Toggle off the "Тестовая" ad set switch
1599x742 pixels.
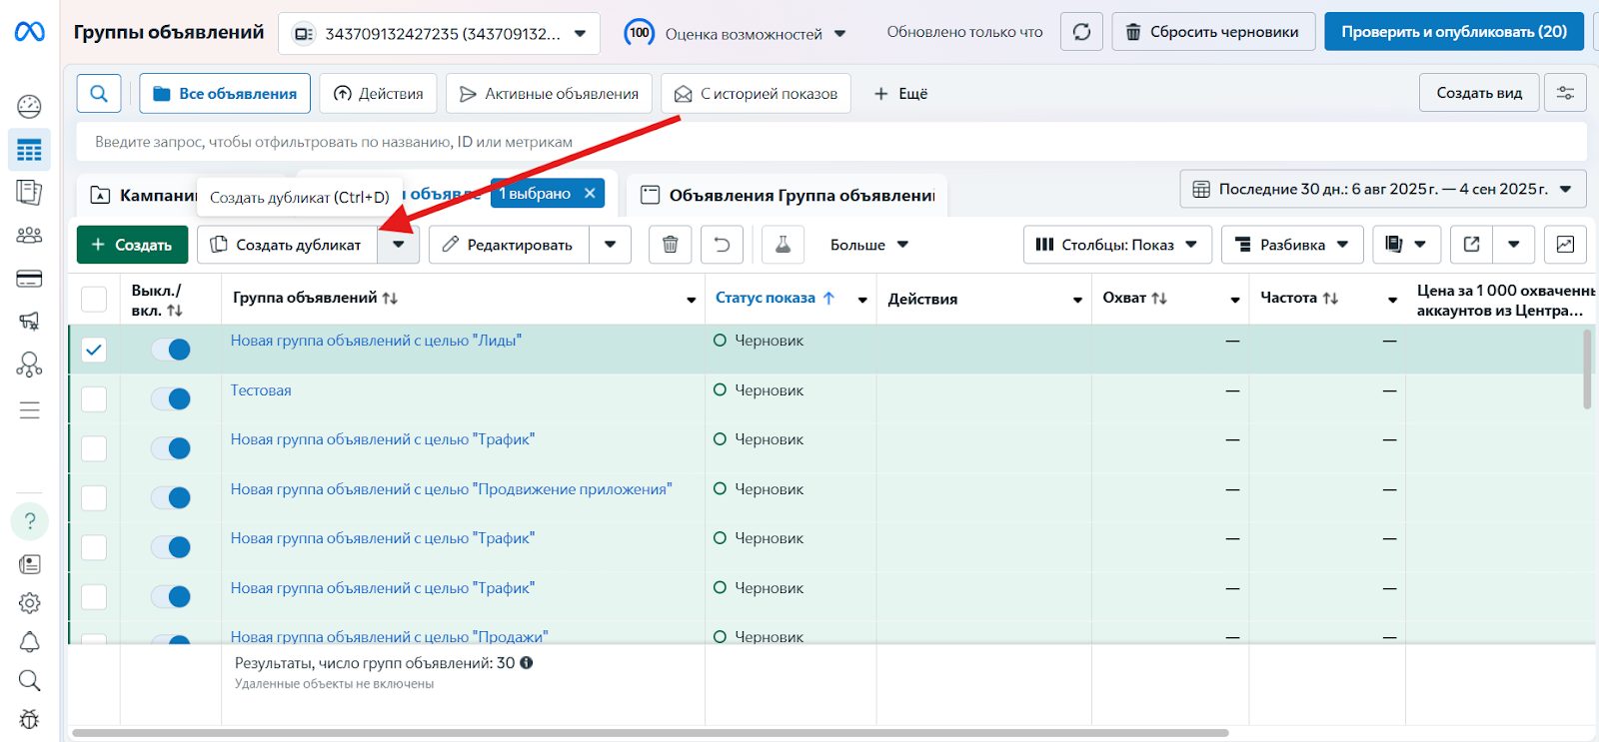point(171,399)
